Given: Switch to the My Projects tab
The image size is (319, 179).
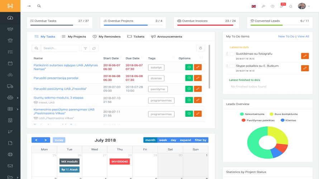Looking at the screenshot, I should [74, 37].
